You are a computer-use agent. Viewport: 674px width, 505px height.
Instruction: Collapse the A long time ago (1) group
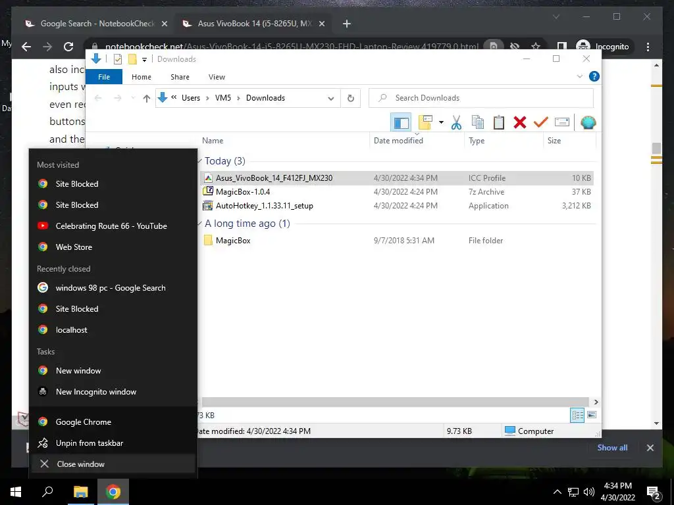pos(199,224)
